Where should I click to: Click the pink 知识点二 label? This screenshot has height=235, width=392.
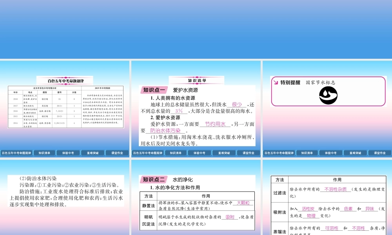point(154,179)
